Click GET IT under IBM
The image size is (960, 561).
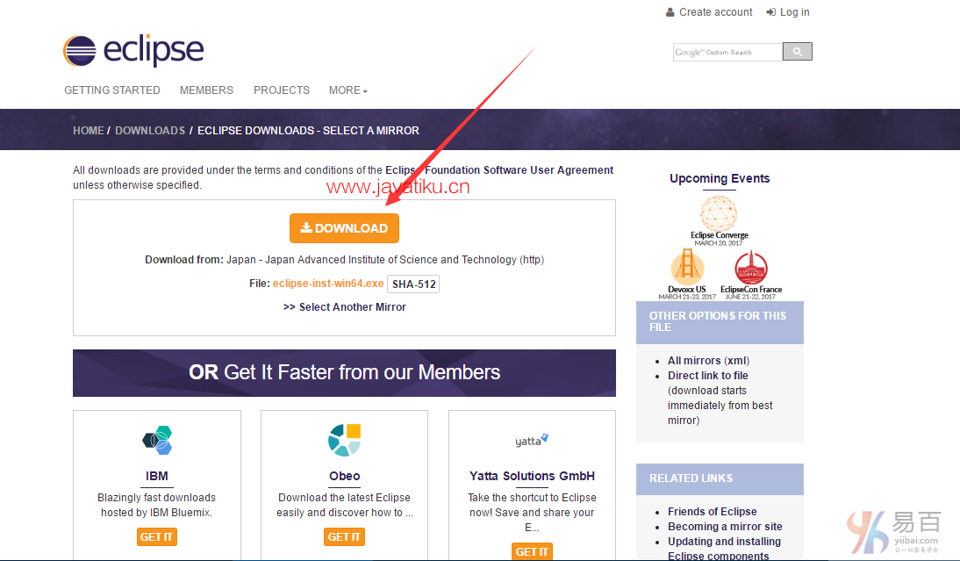pos(157,536)
